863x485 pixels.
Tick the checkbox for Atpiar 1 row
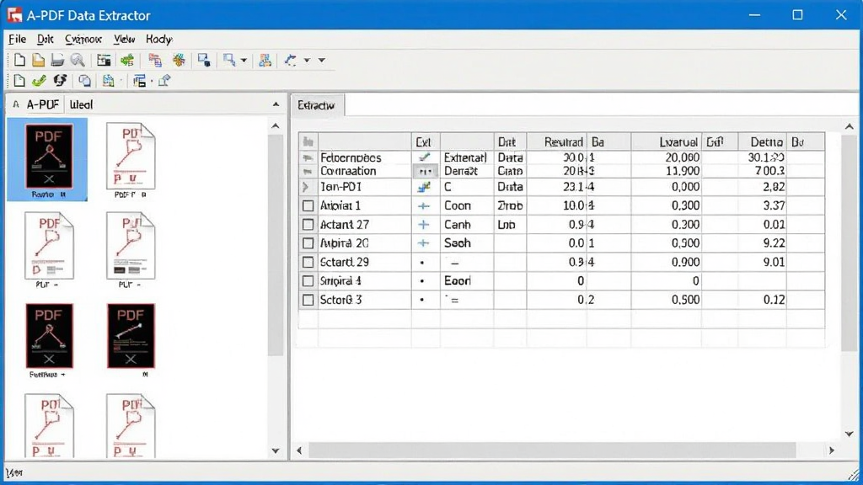click(x=308, y=205)
